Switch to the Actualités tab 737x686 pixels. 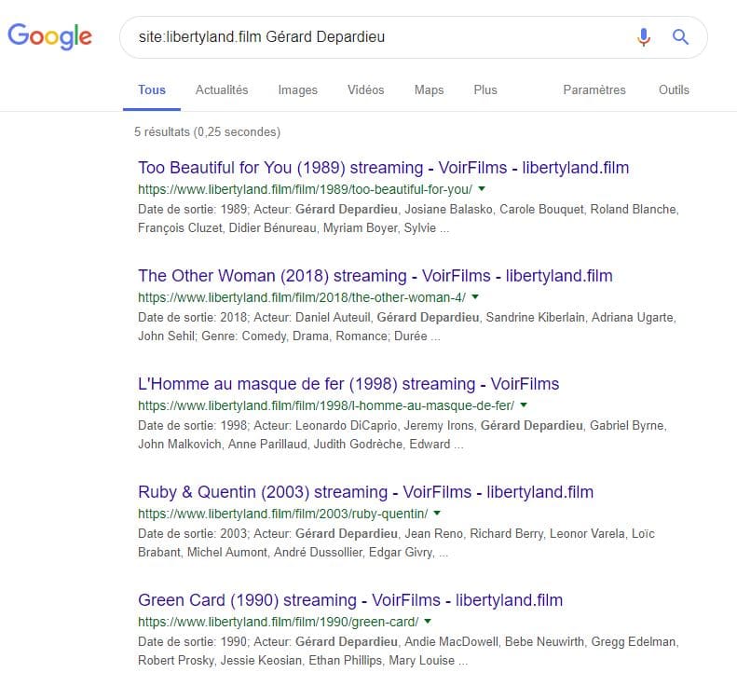pos(222,89)
